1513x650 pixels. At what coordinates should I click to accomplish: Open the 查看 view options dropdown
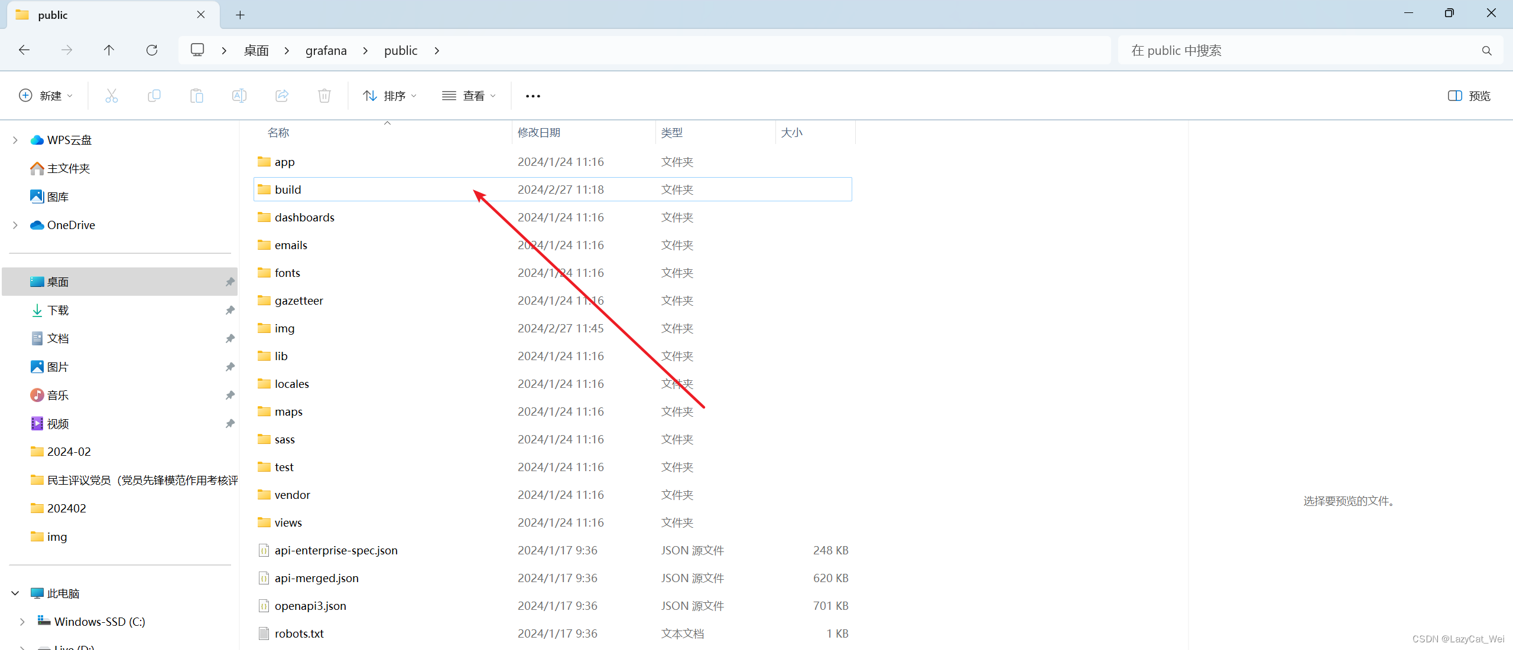(469, 95)
